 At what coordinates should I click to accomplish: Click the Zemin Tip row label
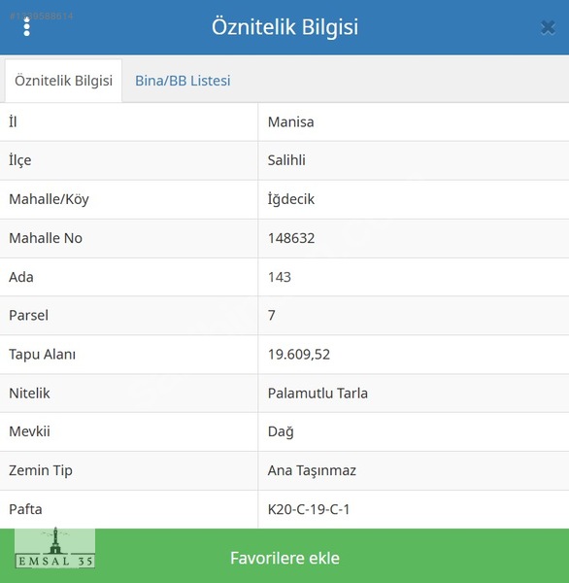click(x=41, y=470)
